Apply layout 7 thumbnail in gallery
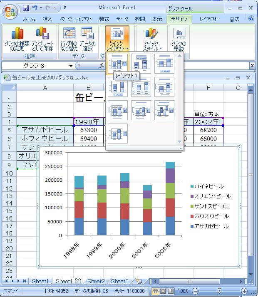258x297 pixels. [118, 110]
